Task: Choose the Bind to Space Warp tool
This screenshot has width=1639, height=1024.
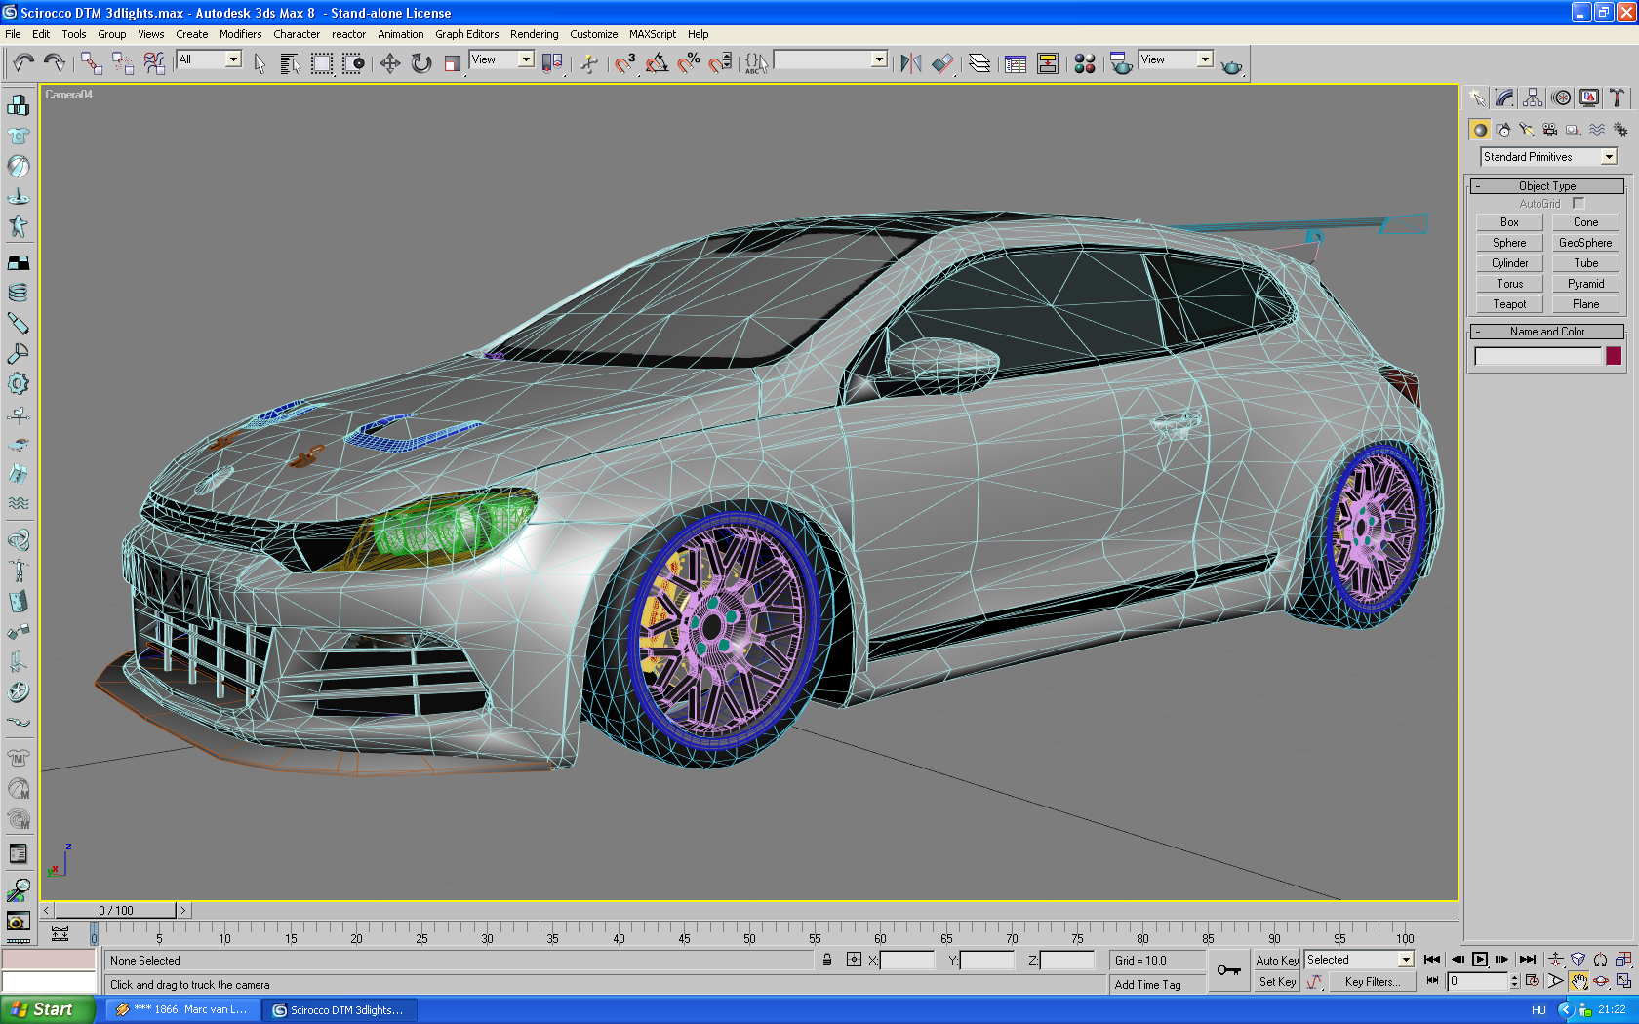Action: click(154, 63)
